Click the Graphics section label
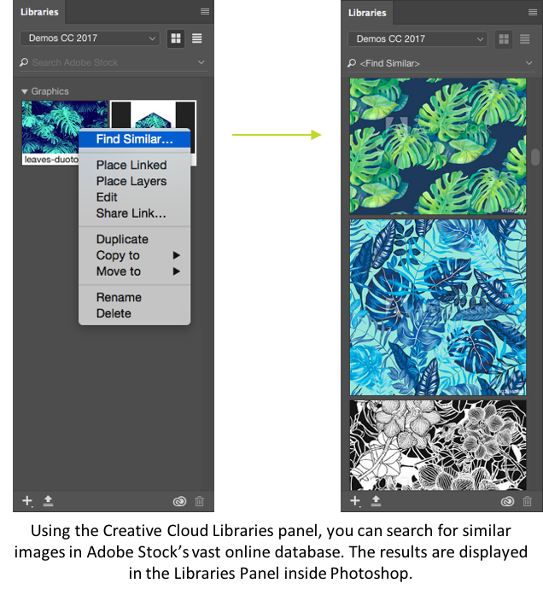This screenshot has width=543, height=595. 50,91
